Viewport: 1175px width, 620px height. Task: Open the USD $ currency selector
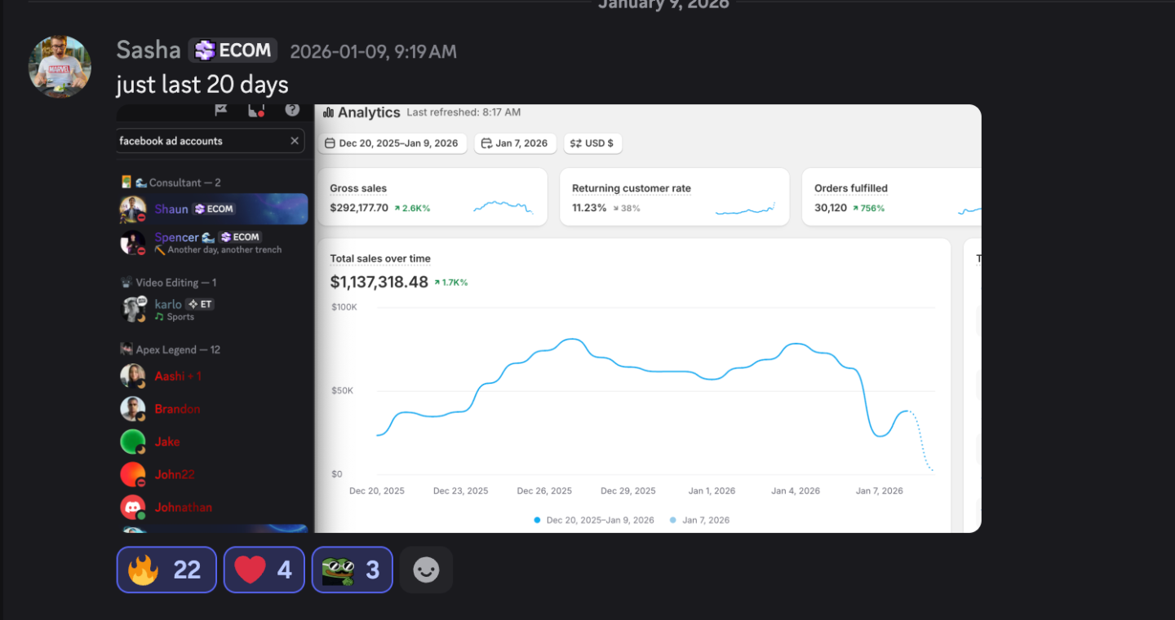click(x=592, y=143)
